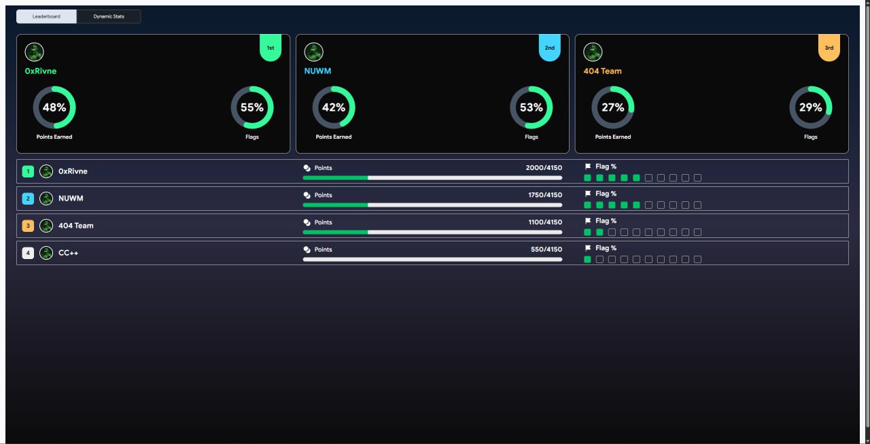Click the 3rd place ribbon badge
Screen dimensions: 870x444
[x=829, y=48]
